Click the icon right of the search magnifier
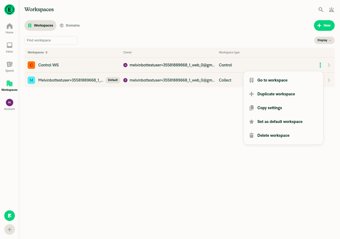The width and height of the screenshot is (340, 239). (331, 10)
